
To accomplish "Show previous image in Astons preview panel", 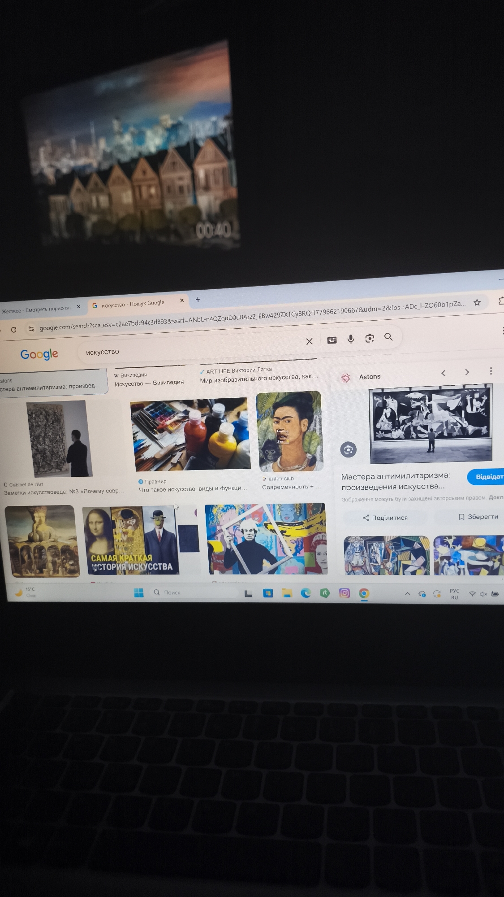I will click(x=443, y=373).
